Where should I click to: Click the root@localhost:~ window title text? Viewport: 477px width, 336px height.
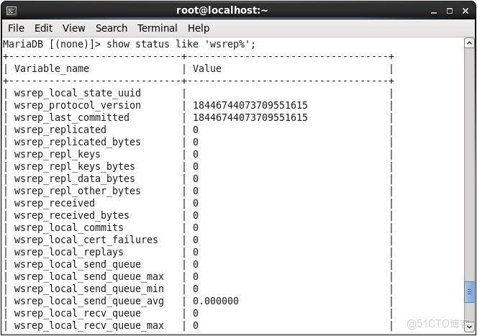tap(222, 10)
